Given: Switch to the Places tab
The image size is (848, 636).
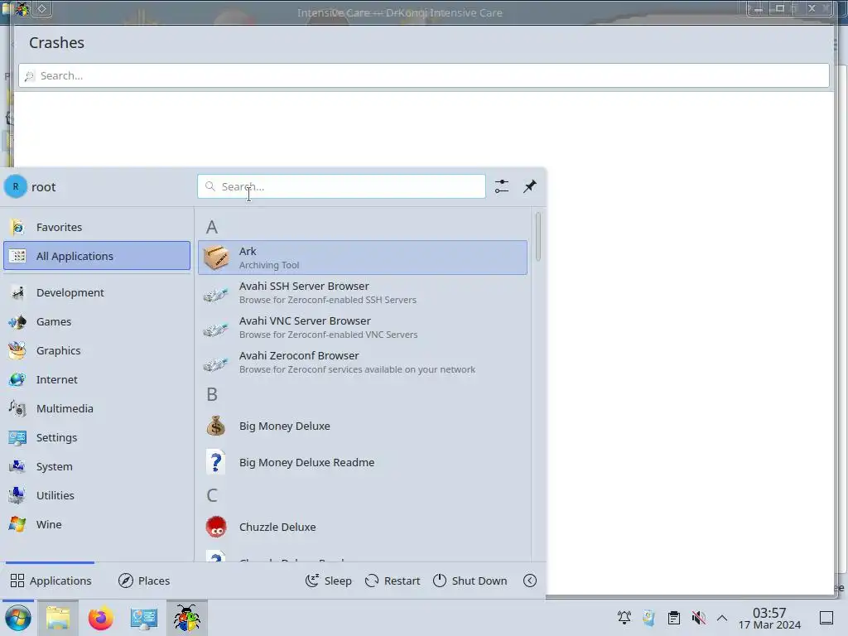Looking at the screenshot, I should pos(144,581).
